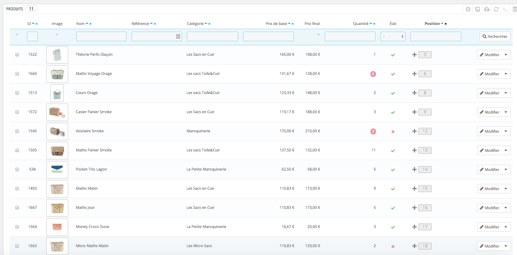Refresh the product list with circular arrows
The image size is (517, 255).
(x=496, y=9)
